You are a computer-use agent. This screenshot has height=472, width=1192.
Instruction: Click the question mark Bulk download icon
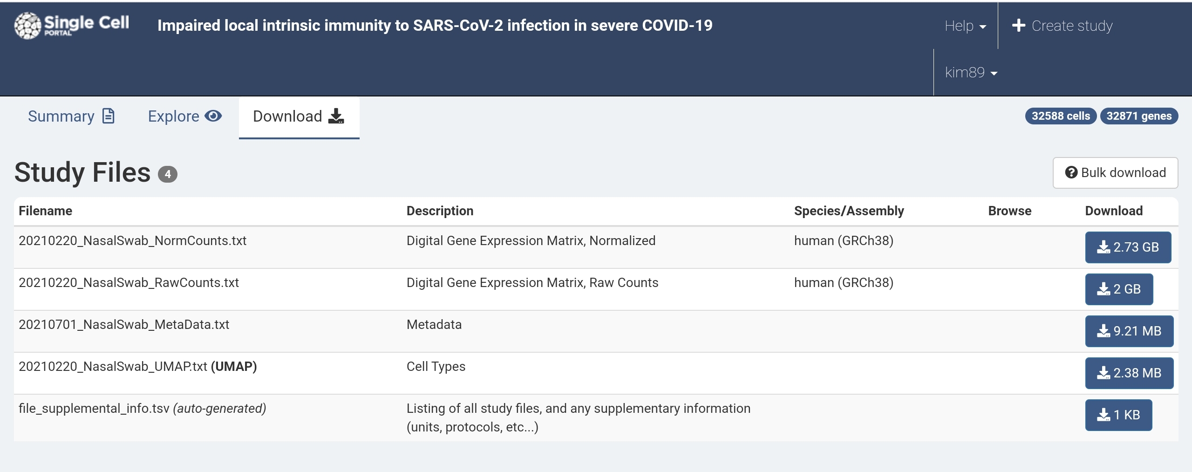[x=1071, y=172]
